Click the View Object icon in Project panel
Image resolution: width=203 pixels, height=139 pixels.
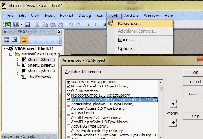pyautogui.click(x=14, y=39)
